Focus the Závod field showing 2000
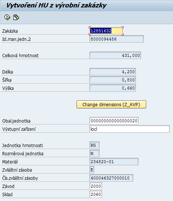 click(96, 186)
